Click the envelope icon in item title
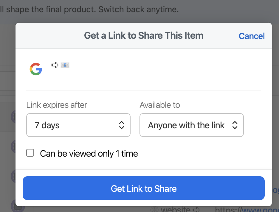Screen dimensions: 279x212 (65, 65)
